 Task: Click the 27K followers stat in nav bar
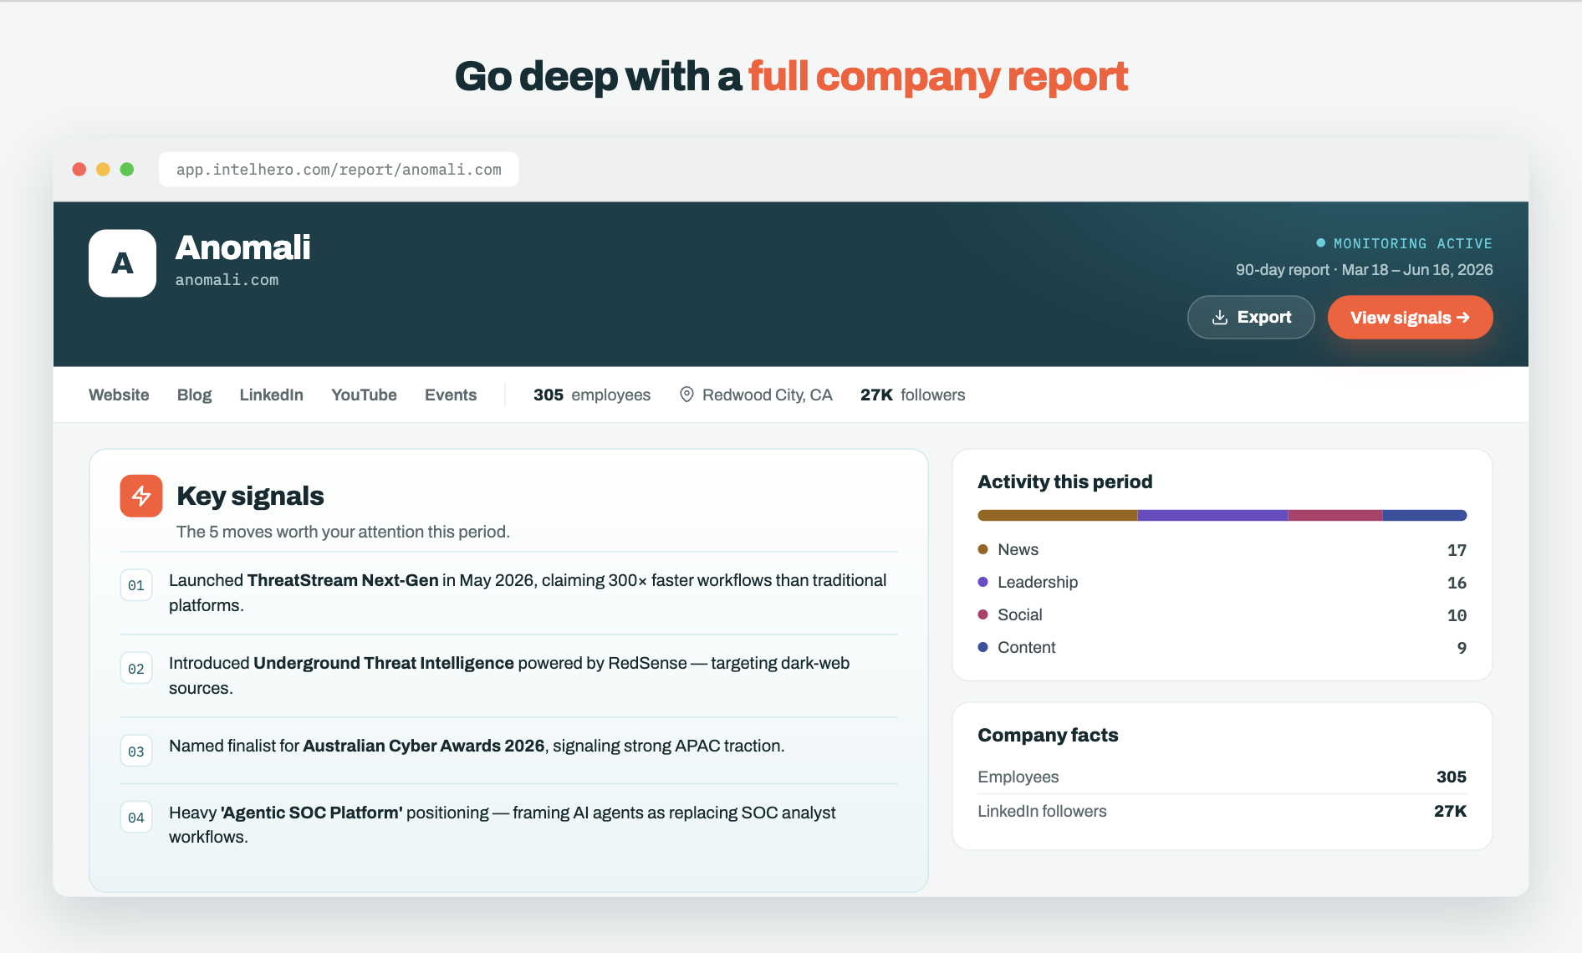pos(912,395)
